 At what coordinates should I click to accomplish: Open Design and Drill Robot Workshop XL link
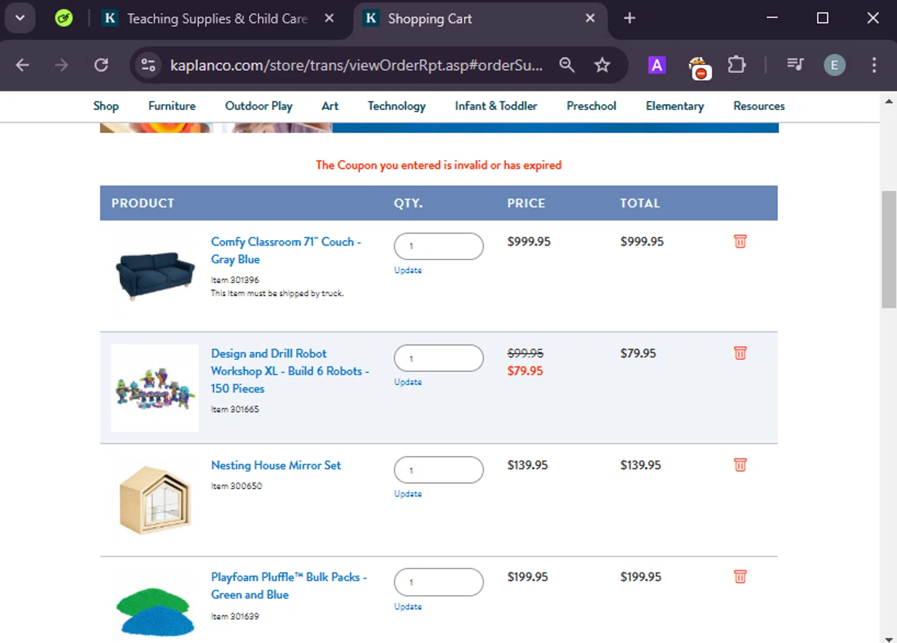290,371
